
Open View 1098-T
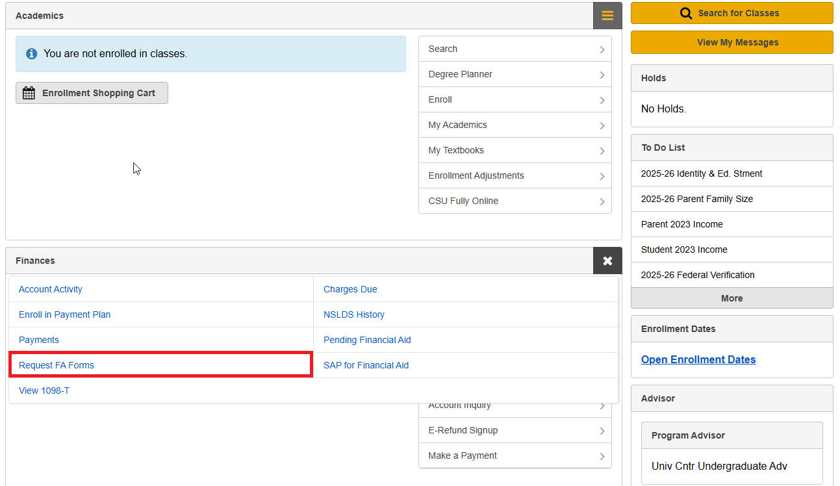[44, 390]
